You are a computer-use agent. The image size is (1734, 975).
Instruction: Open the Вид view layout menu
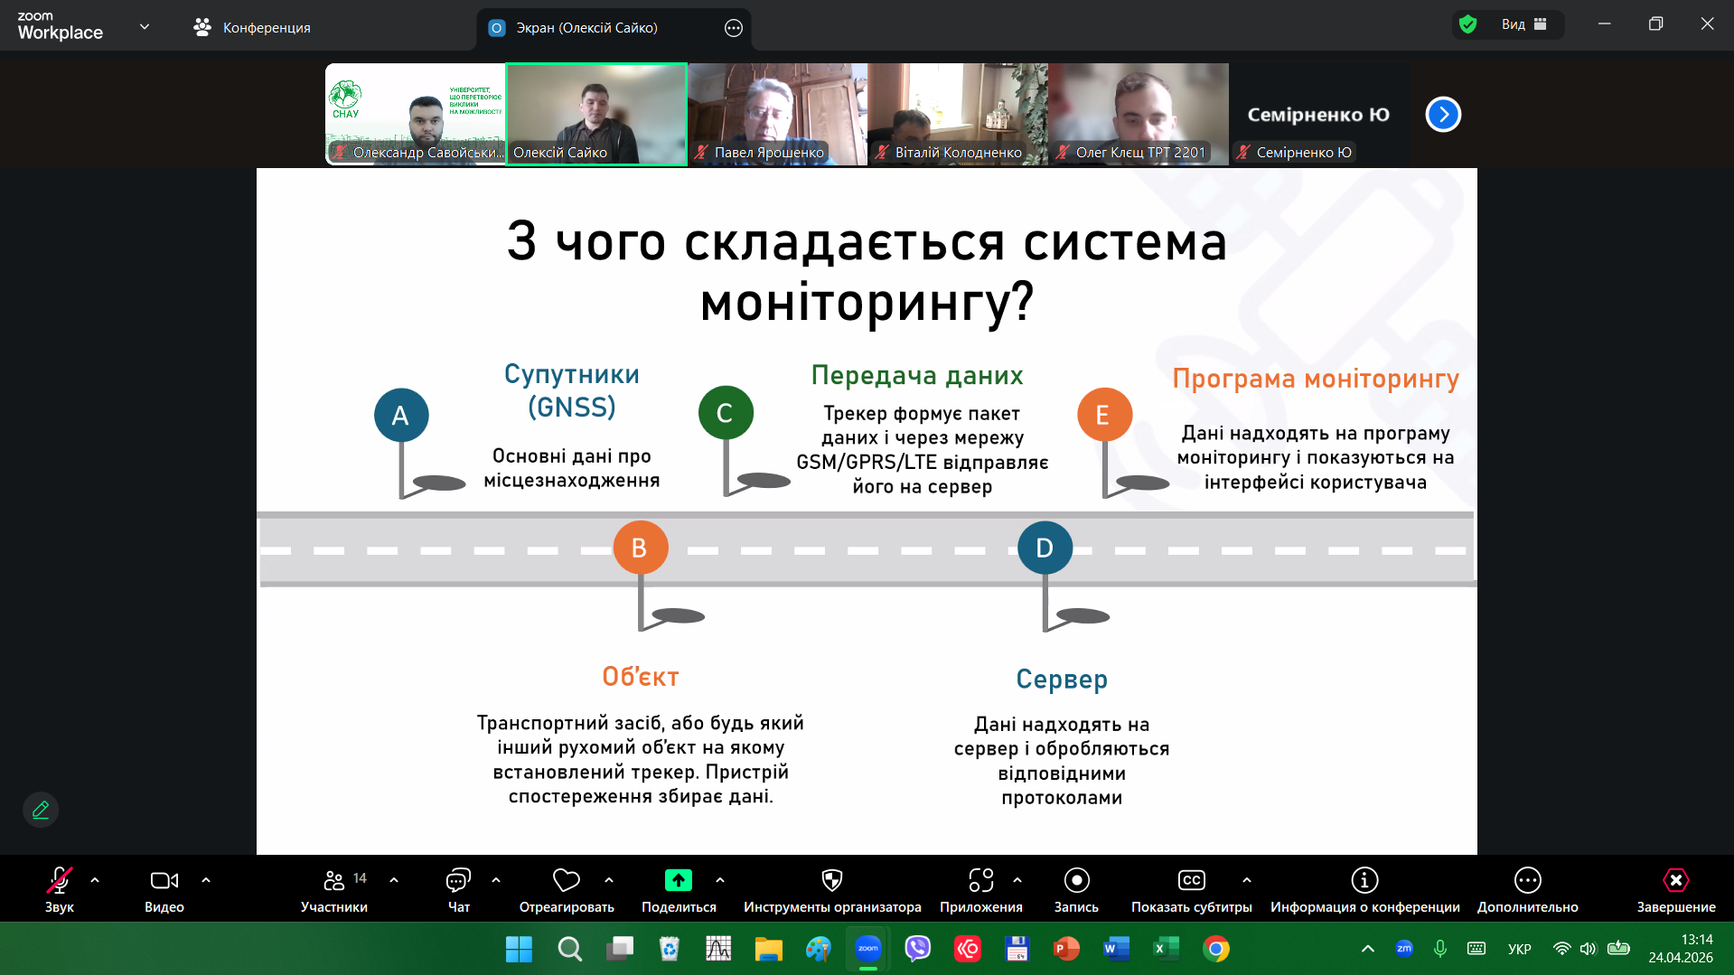click(x=1523, y=24)
